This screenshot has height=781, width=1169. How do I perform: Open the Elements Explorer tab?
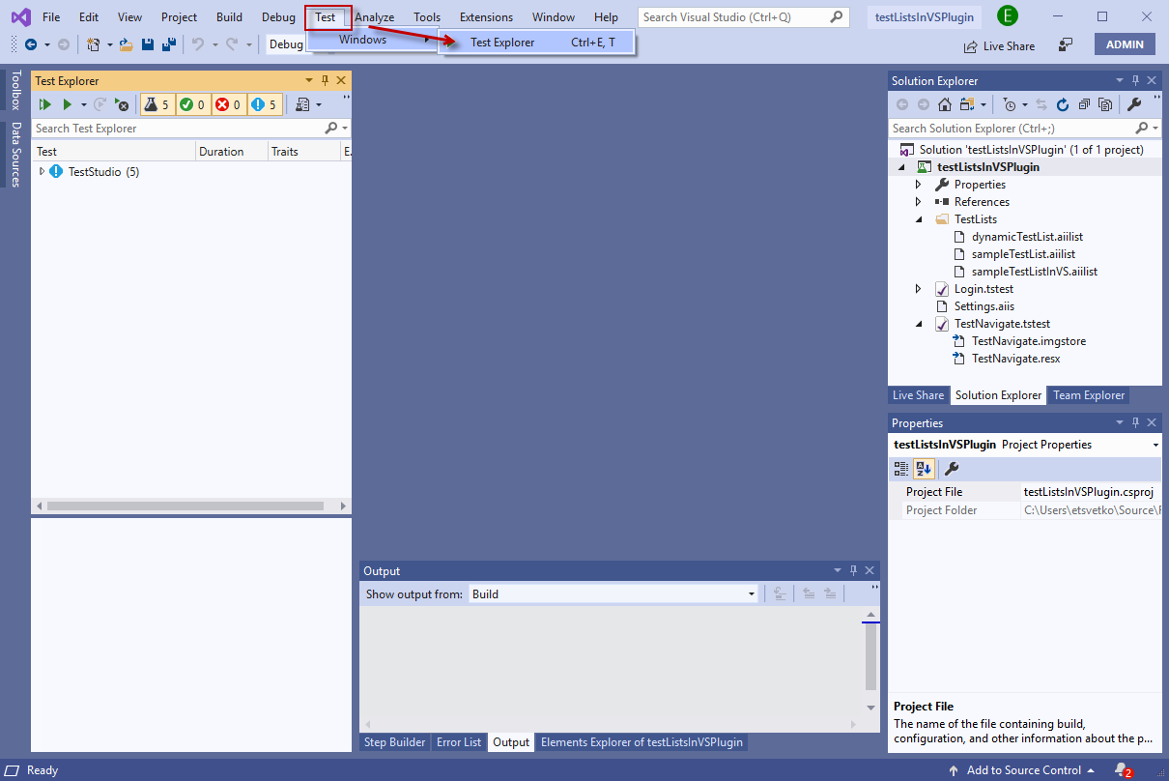[642, 742]
